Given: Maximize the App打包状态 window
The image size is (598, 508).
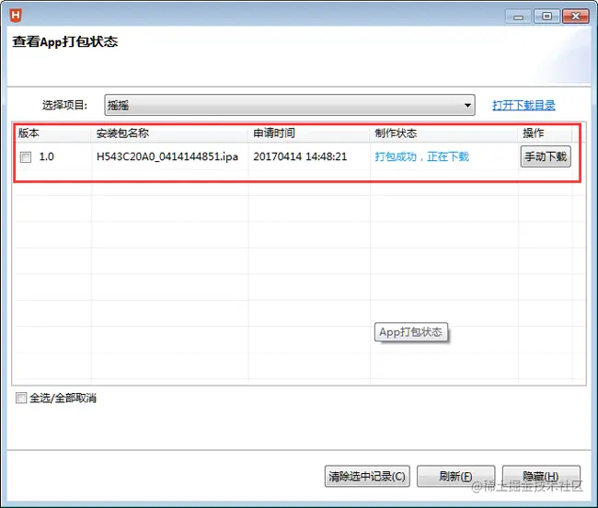Looking at the screenshot, I should tap(546, 17).
